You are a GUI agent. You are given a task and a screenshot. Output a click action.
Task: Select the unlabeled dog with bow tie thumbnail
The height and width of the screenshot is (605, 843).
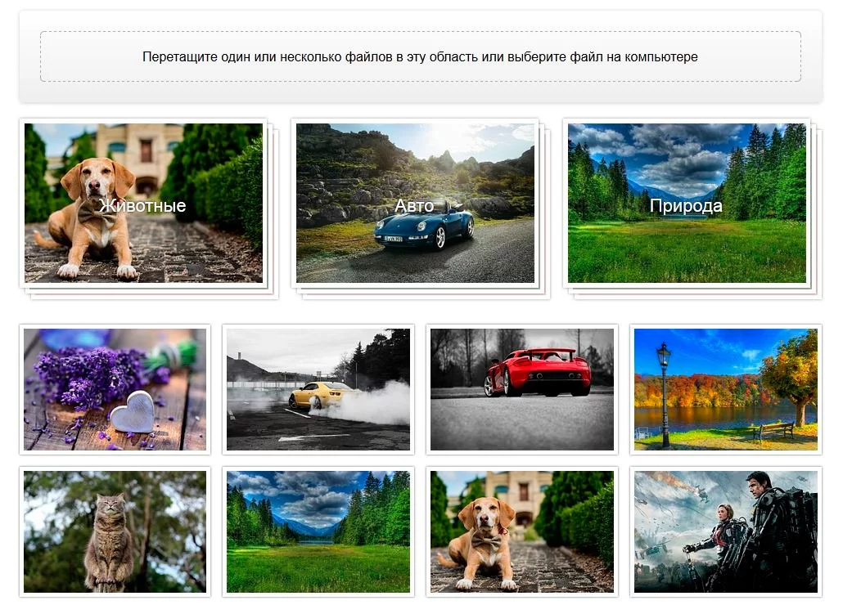[522, 531]
